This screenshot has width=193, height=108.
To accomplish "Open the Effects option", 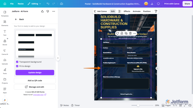I will click(127, 11).
